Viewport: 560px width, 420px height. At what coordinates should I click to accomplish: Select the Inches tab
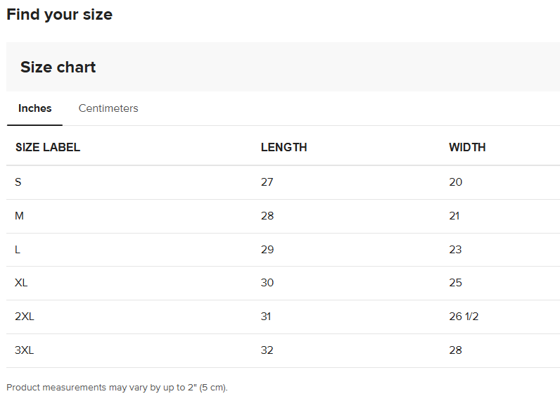coord(35,108)
